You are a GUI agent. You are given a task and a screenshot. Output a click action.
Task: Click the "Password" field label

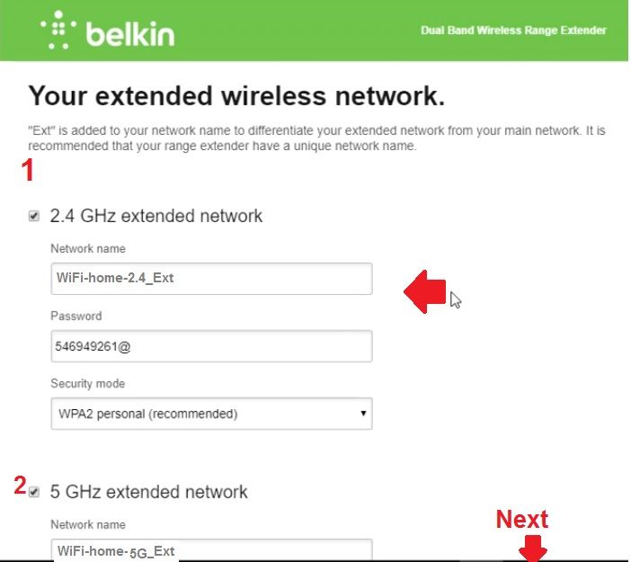coord(76,317)
